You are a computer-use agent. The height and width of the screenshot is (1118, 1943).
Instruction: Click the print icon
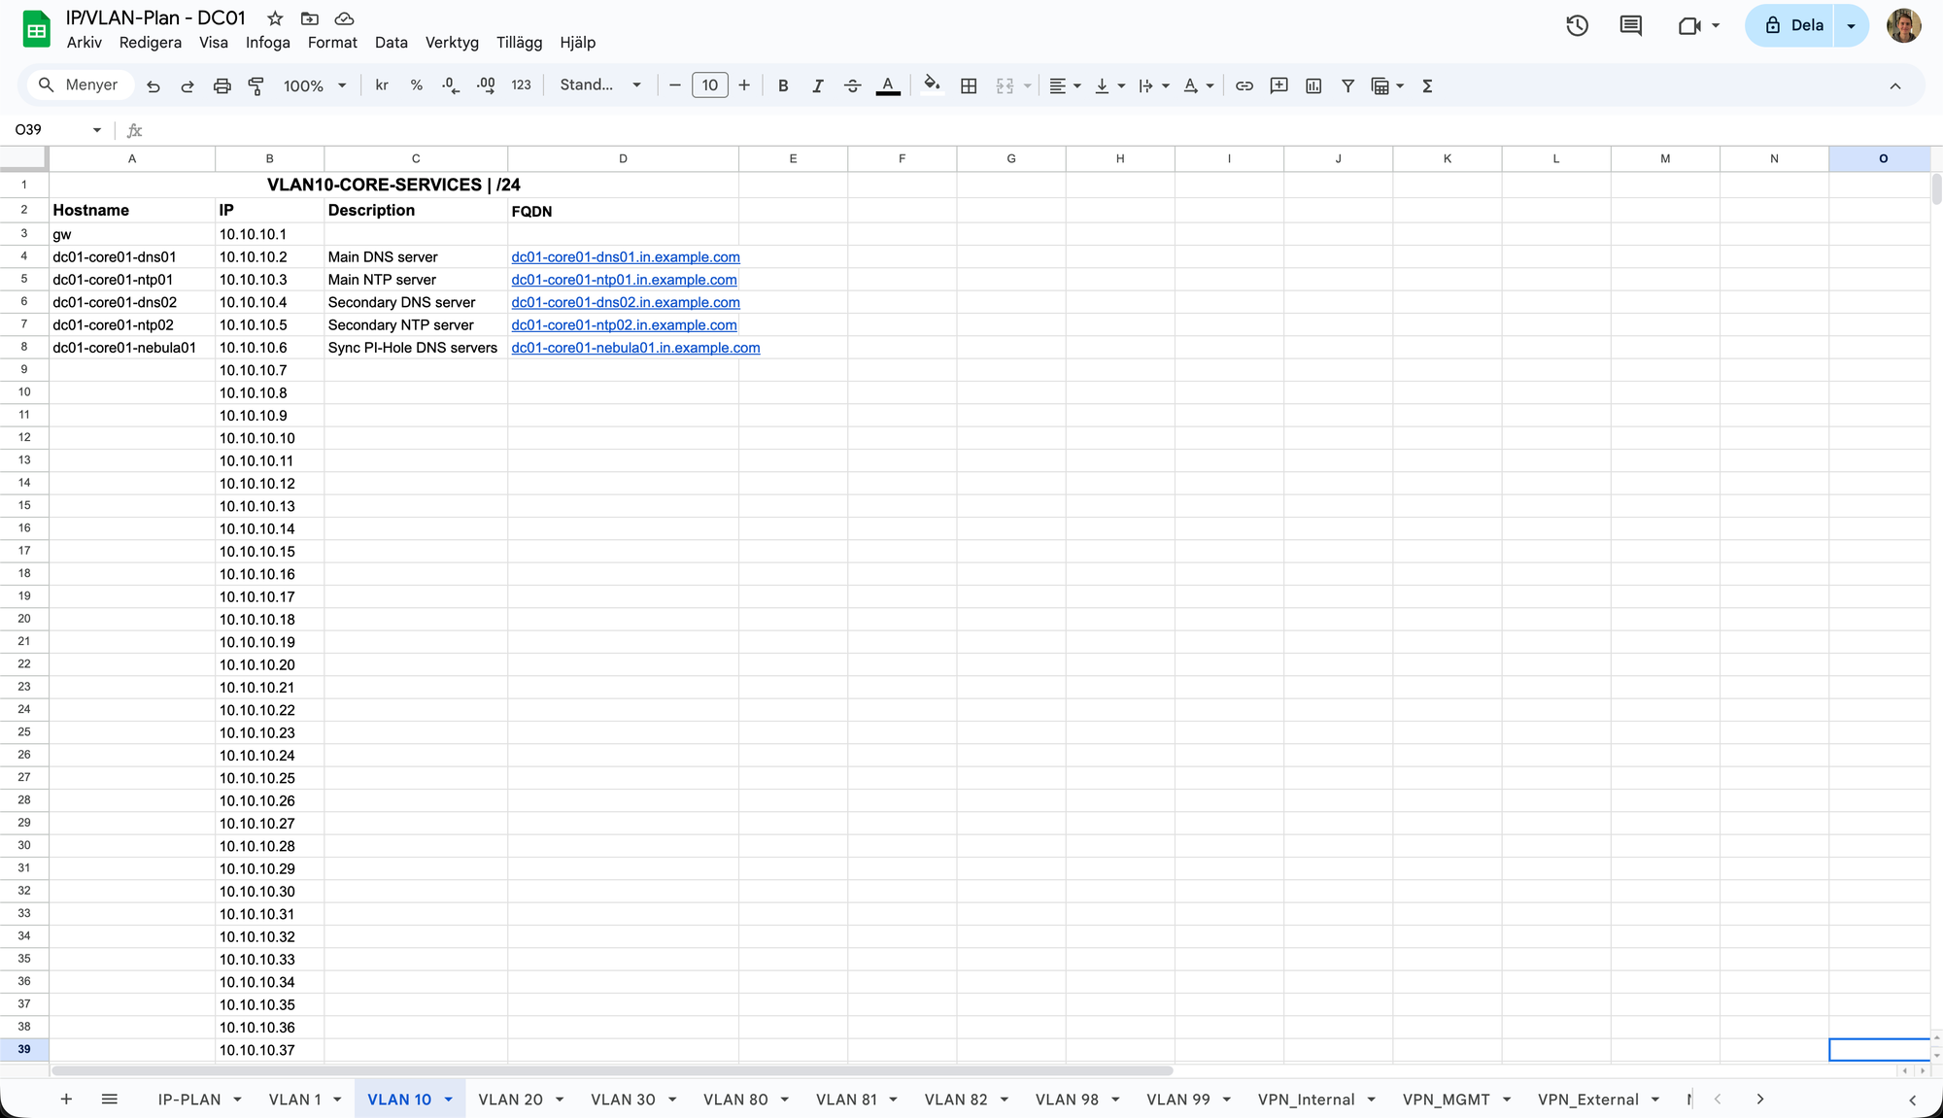(x=222, y=85)
